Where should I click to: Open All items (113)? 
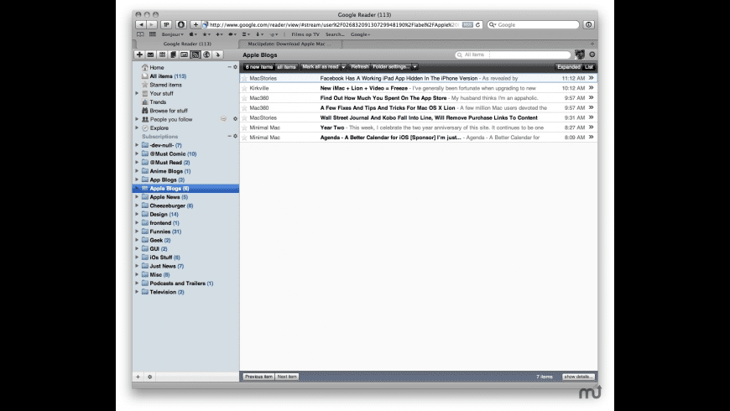coord(168,75)
